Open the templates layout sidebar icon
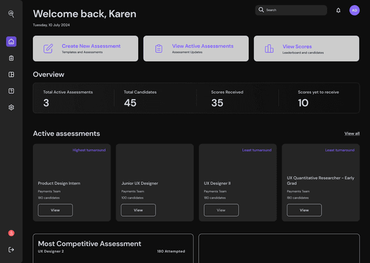Screen dimensions: 370x263 [x=11, y=75]
